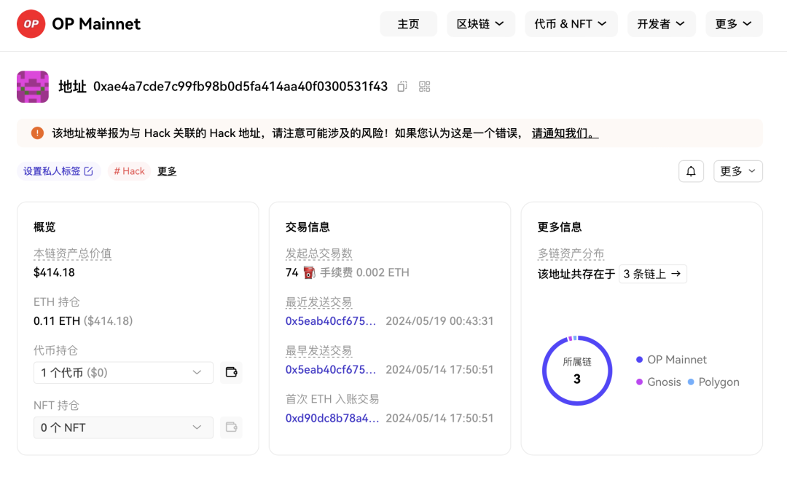Open the wallet icon beside 代币持仓 dropdown
The height and width of the screenshot is (477, 787).
[232, 373]
